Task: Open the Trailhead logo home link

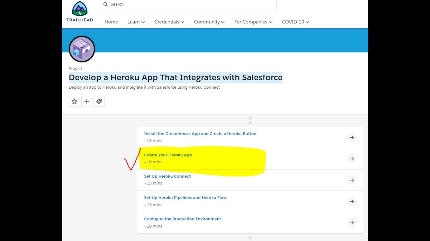Action: (80, 12)
